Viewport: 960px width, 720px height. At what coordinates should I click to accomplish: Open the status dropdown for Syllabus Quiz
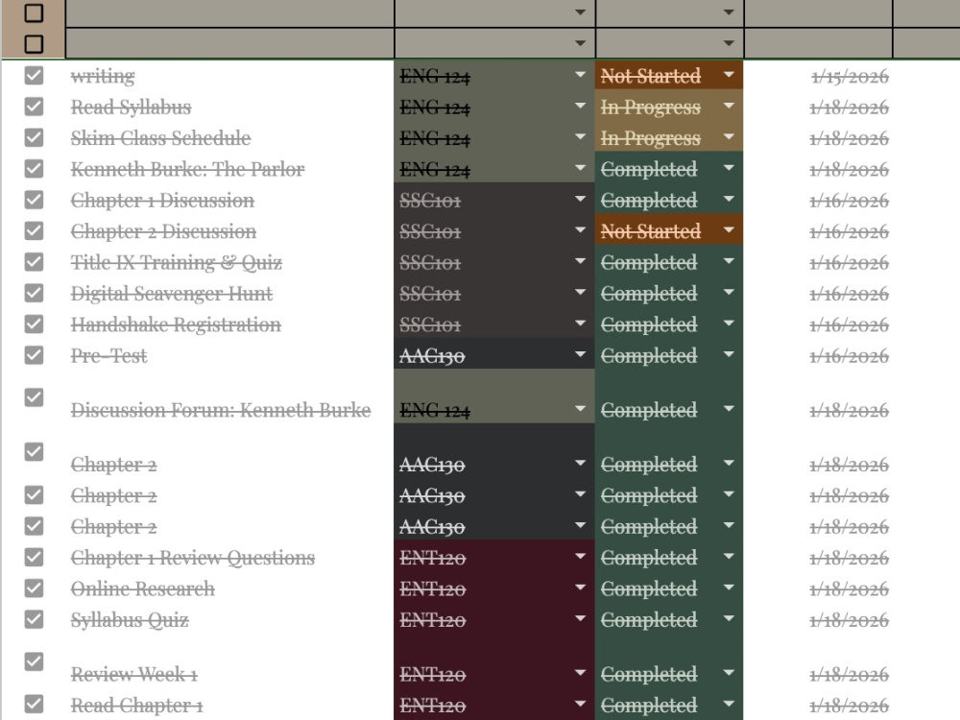pyautogui.click(x=729, y=618)
